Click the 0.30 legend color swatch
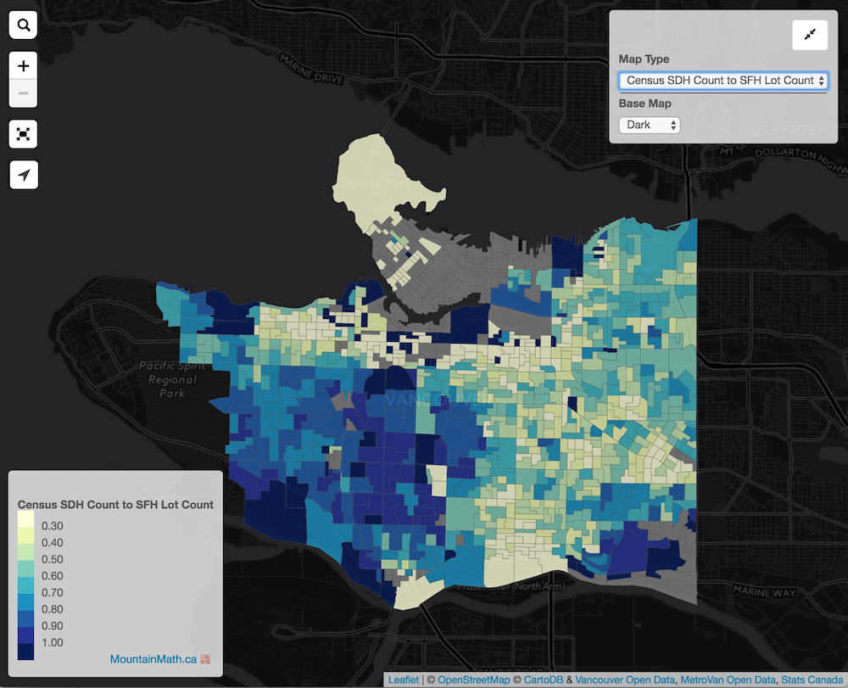 point(26,520)
